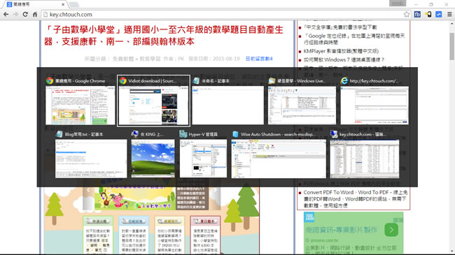455x255 pixels.
Task: Select the browser tab with blue favicon
Action: [x=34, y=4]
